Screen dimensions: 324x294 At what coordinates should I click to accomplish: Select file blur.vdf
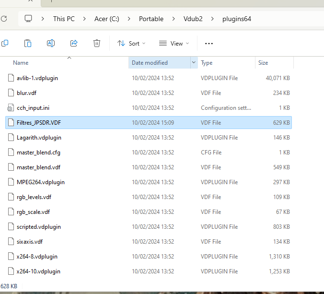(x=149, y=93)
